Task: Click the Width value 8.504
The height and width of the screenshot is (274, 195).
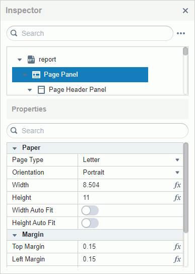Action: click(91, 185)
